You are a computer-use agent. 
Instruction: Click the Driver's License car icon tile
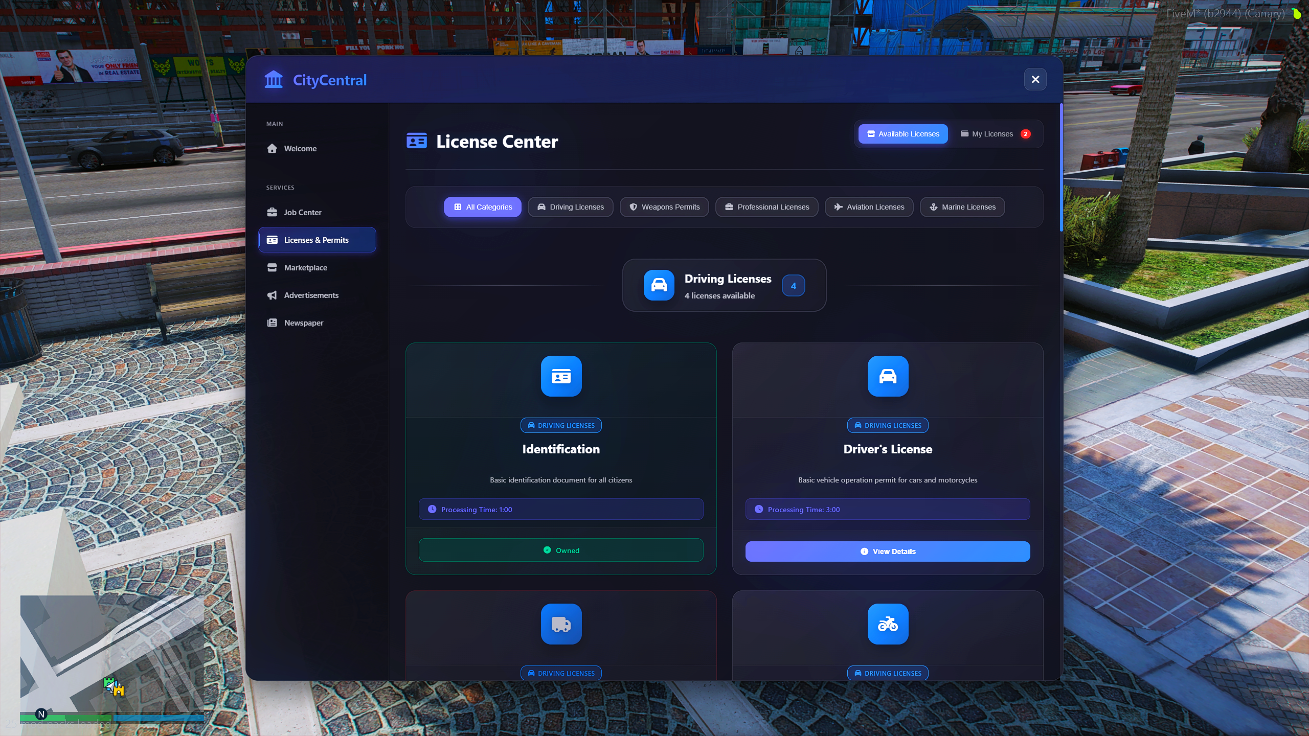tap(888, 376)
